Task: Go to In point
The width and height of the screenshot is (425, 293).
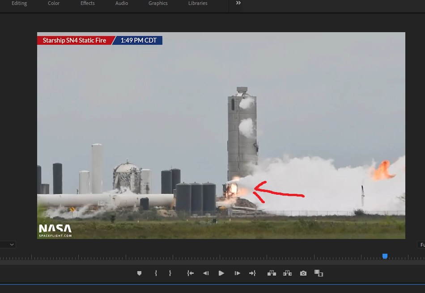Action: point(190,273)
